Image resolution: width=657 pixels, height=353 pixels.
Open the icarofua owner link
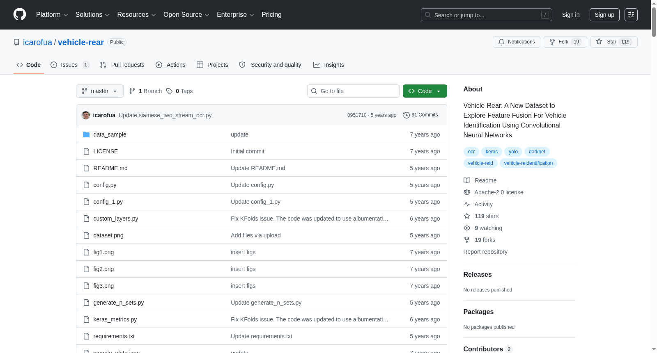pyautogui.click(x=37, y=42)
